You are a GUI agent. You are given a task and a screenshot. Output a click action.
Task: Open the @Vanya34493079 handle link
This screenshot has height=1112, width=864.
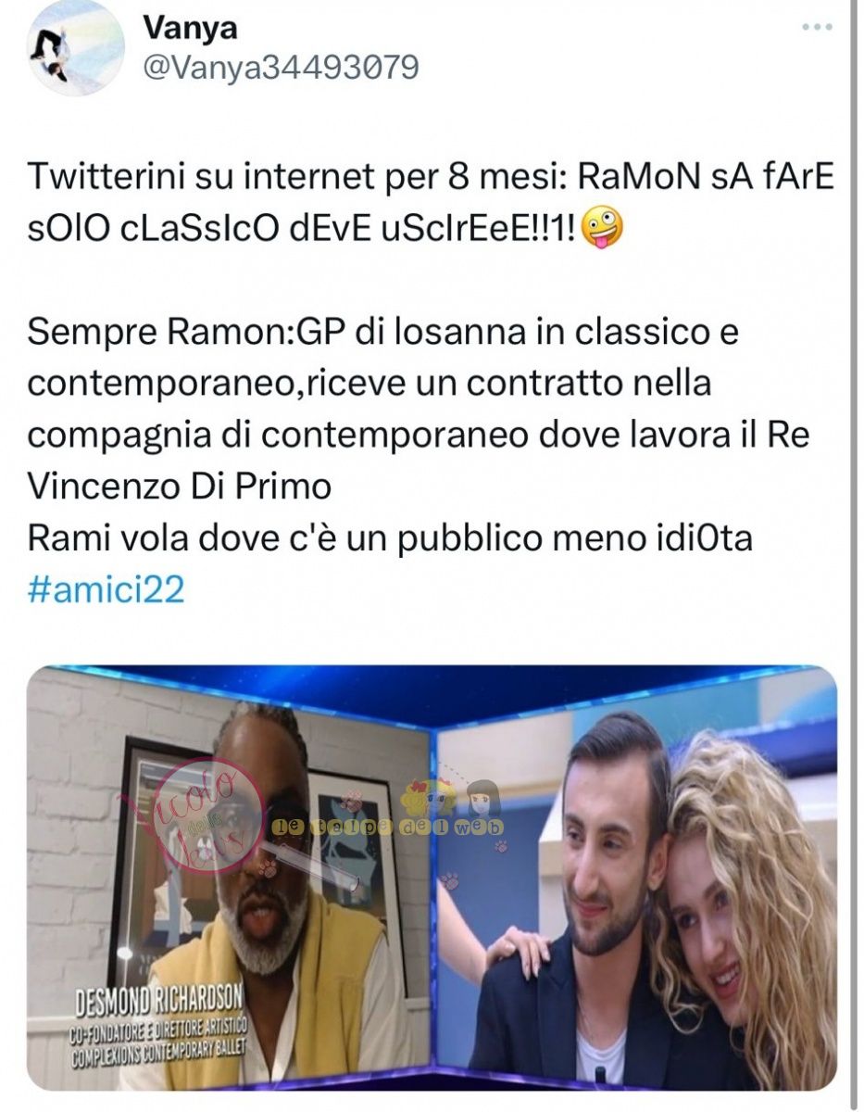pos(281,67)
